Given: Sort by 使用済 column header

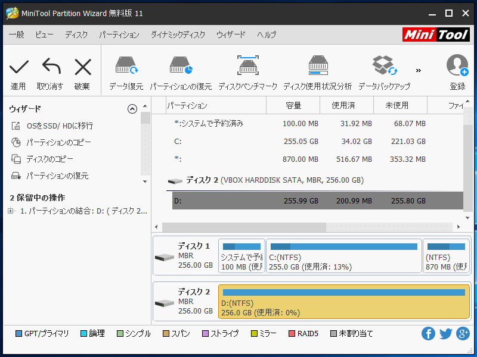Looking at the screenshot, I should pos(346,105).
